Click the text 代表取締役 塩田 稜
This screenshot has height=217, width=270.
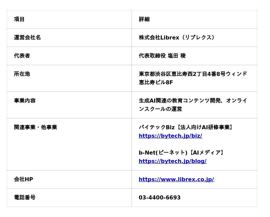[162, 56]
